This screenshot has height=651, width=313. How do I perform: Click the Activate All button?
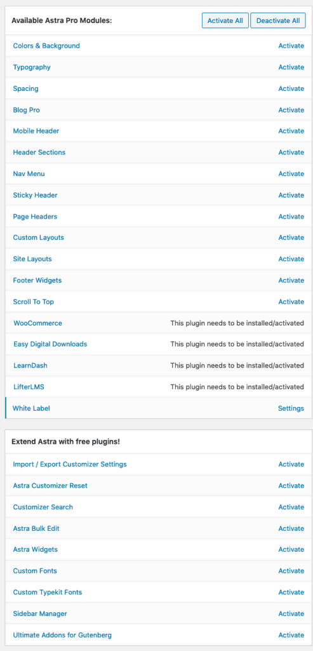225,20
